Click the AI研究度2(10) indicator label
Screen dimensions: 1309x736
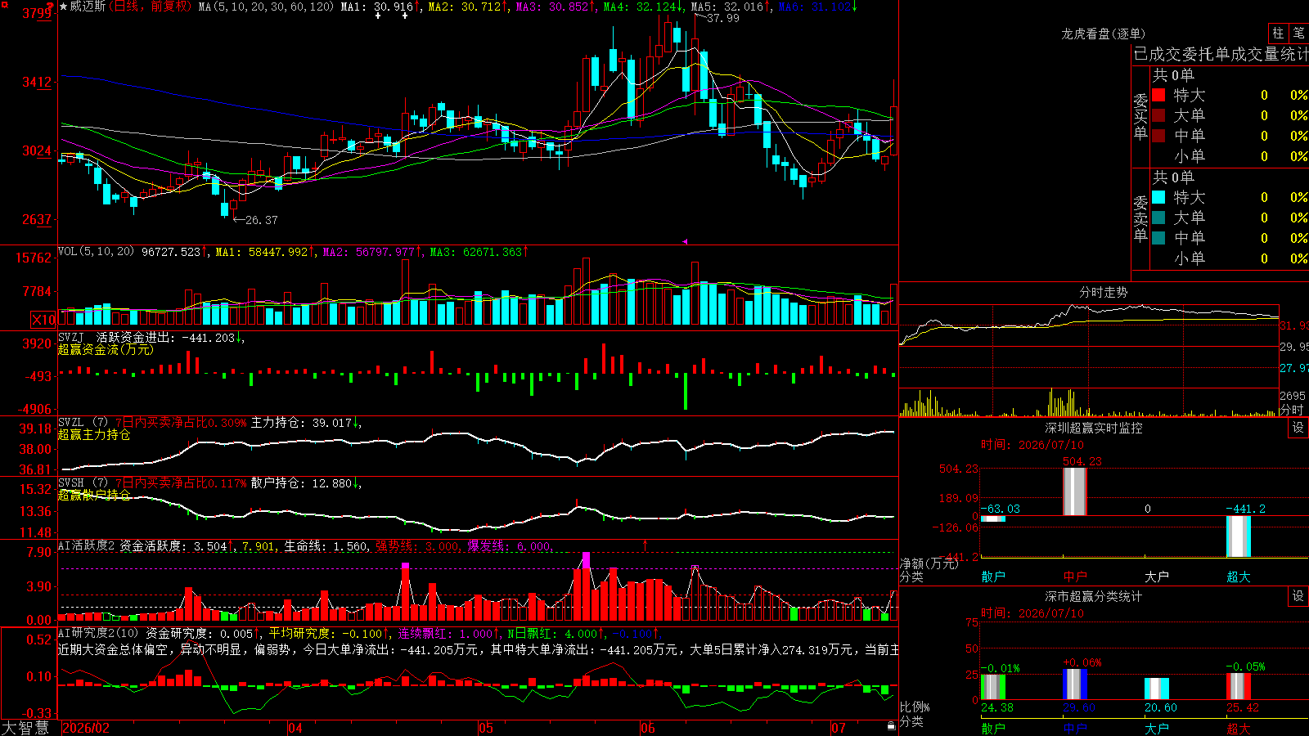pyautogui.click(x=99, y=633)
